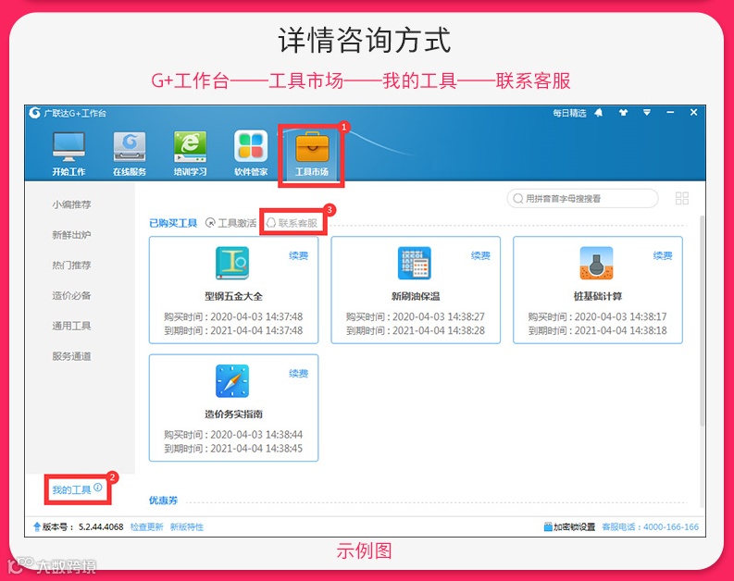Click 购买时间 2020-04-03 14:38:27 text

(416, 316)
